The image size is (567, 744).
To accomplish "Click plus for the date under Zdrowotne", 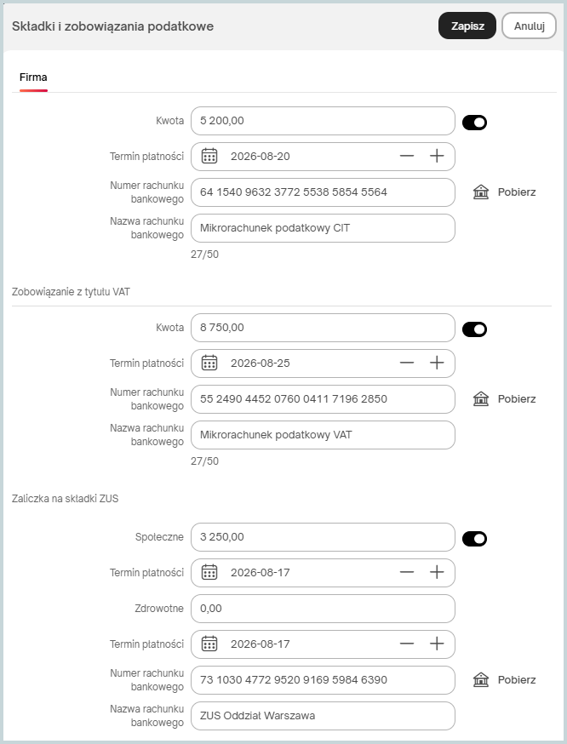I will [x=437, y=644].
